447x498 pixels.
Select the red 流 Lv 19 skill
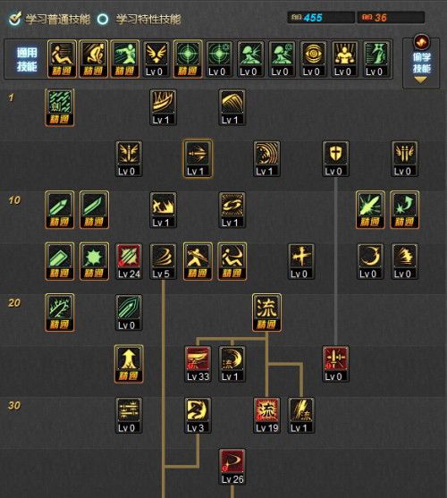tap(266, 415)
